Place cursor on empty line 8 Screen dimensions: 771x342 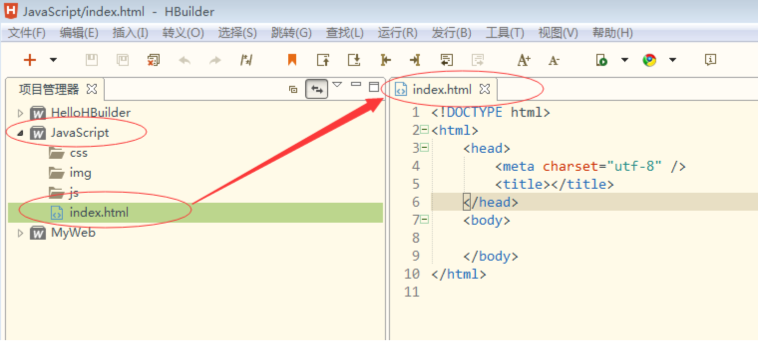point(594,238)
